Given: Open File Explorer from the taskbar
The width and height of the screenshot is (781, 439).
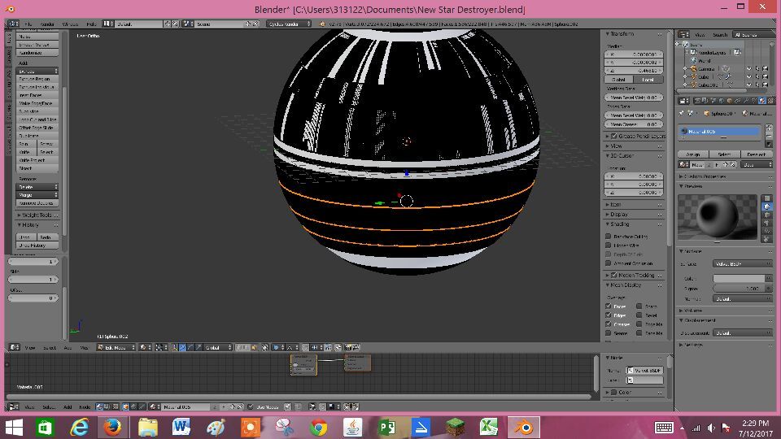Looking at the screenshot, I should pos(147,427).
